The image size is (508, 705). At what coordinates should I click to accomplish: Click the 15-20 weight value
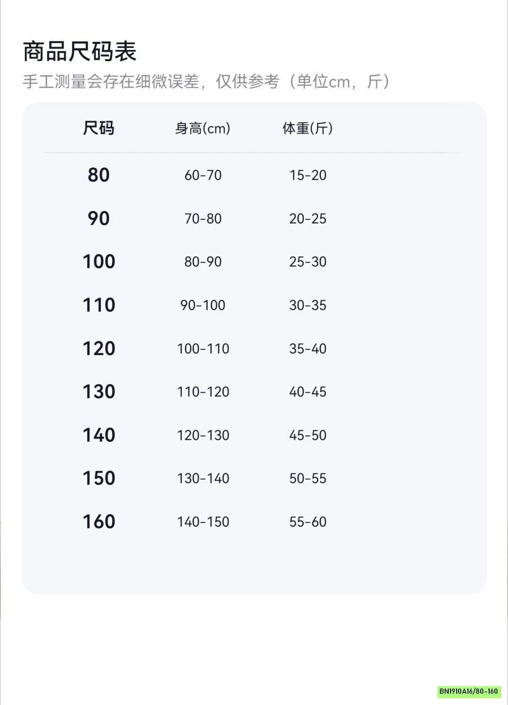(x=308, y=175)
